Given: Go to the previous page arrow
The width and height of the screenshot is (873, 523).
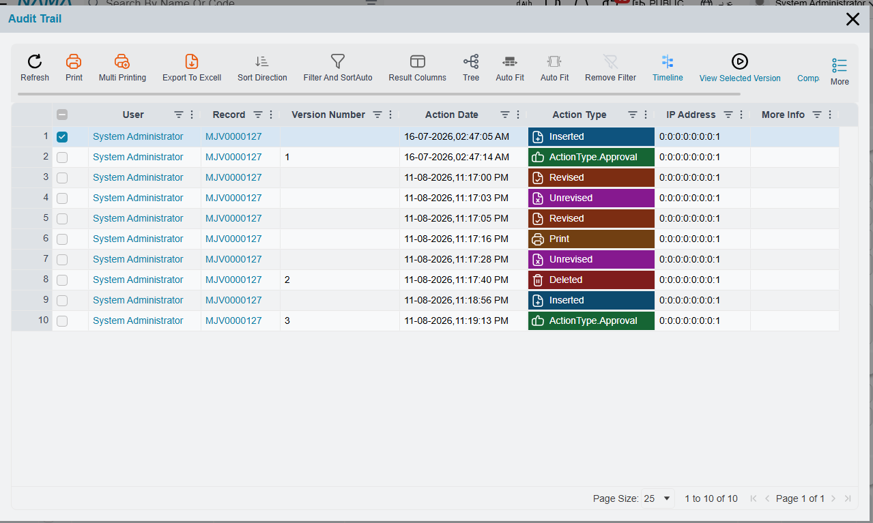Looking at the screenshot, I should 767,498.
